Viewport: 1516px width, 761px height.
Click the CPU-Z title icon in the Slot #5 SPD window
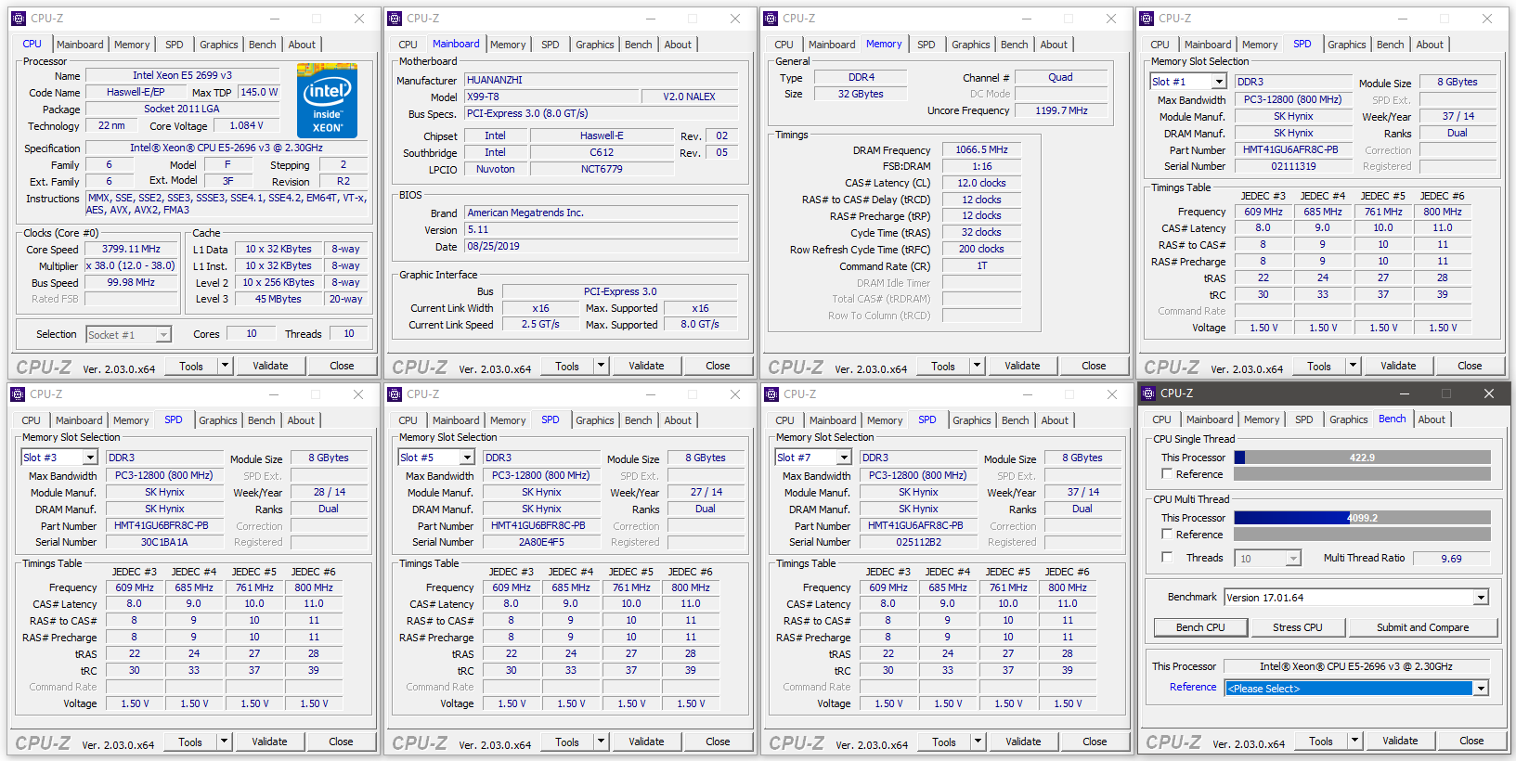coord(395,394)
